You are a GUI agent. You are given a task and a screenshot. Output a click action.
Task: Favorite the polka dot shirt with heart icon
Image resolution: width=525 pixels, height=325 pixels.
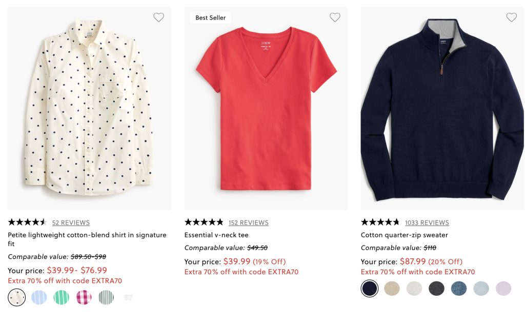coord(159,17)
